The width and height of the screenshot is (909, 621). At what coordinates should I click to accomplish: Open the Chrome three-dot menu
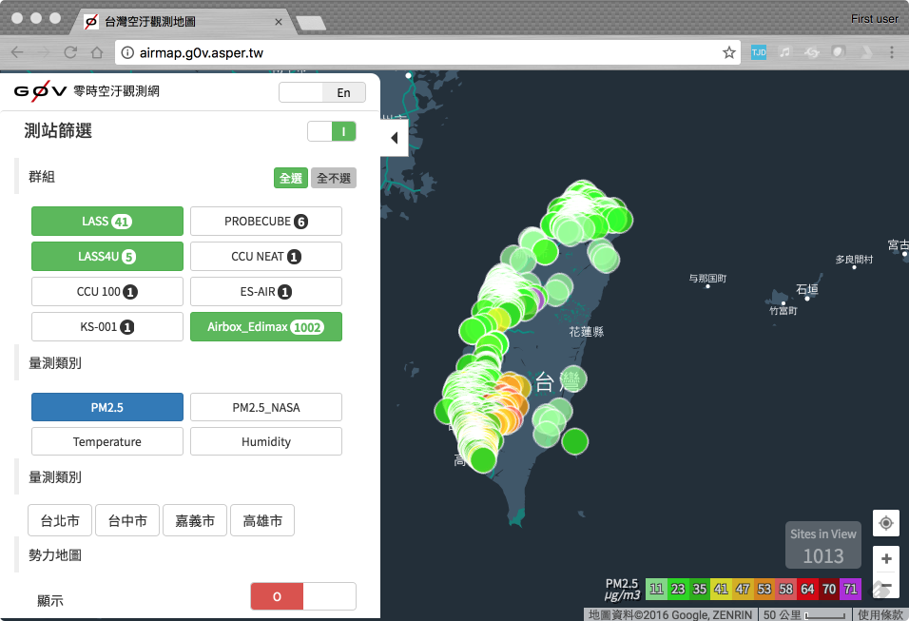tap(891, 52)
